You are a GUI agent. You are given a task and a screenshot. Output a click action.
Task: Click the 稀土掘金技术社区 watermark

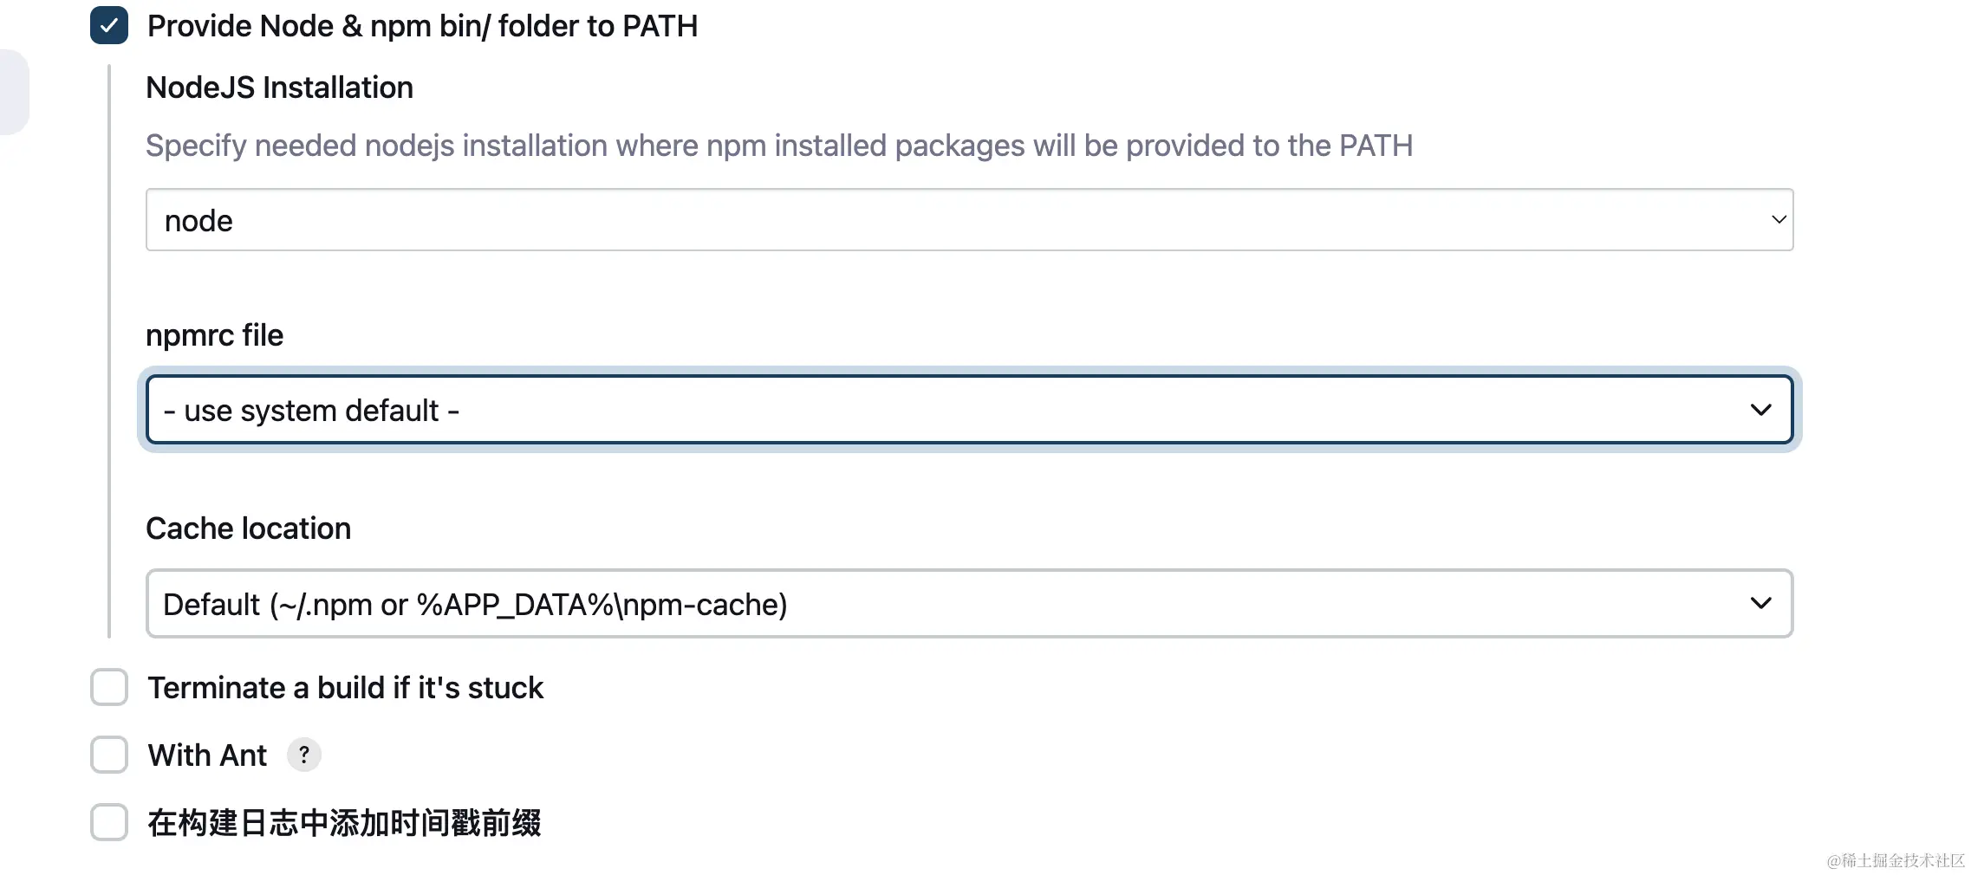tap(1896, 860)
